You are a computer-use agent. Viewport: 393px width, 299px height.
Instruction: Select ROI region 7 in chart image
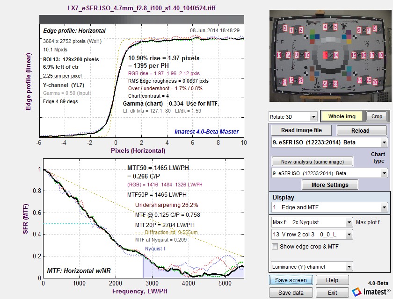coord(369,30)
